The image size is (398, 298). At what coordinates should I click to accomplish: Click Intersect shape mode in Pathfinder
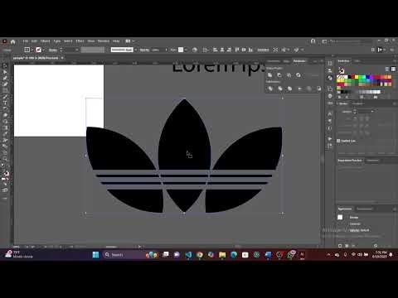[x=289, y=75]
